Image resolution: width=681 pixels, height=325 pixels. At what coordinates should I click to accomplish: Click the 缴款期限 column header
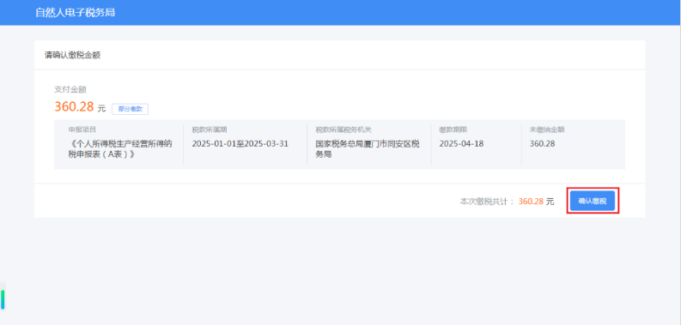[453, 129]
